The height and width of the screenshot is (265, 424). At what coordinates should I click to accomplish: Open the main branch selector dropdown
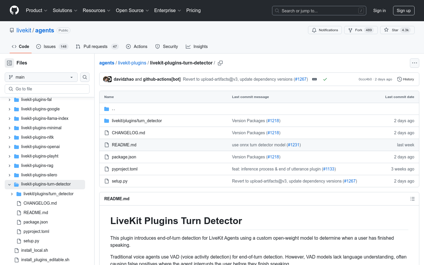[x=41, y=77]
